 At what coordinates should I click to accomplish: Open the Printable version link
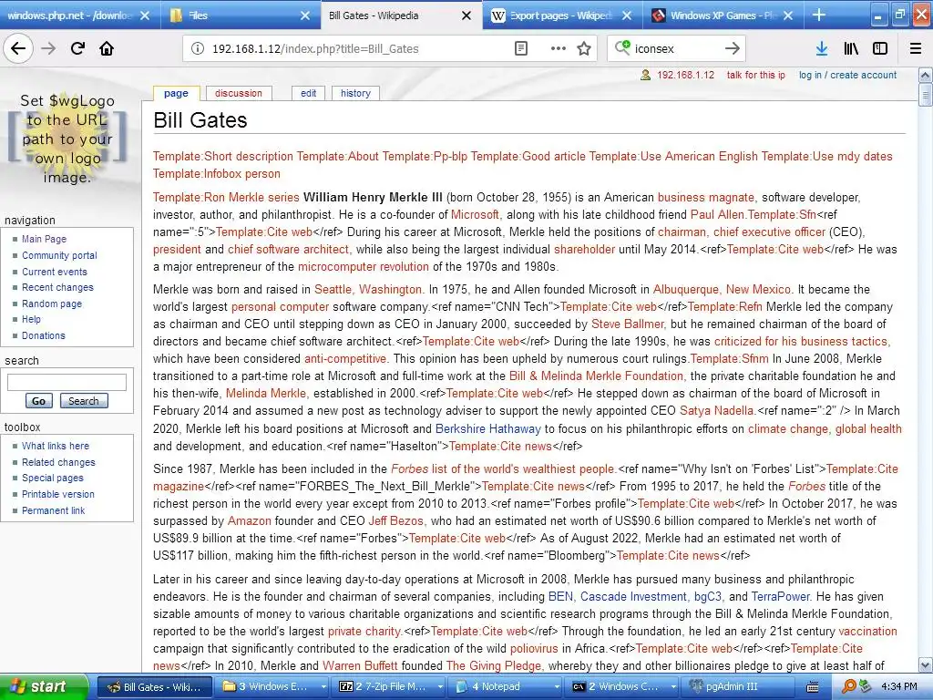(x=57, y=494)
